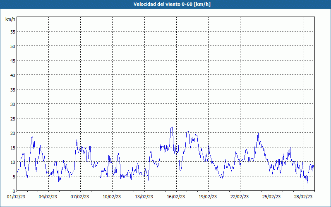Screen dimensions: 331x207
Task: Click the y-axis value 5
Action: (x=14, y=177)
